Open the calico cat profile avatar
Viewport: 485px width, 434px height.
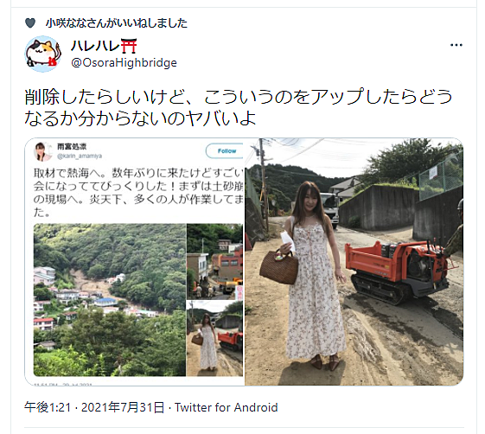tap(42, 54)
